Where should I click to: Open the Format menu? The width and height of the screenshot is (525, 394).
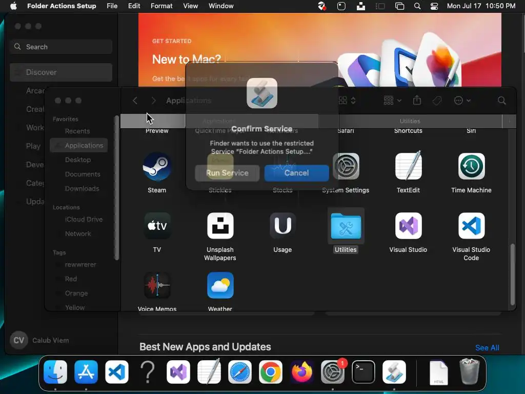tap(161, 6)
